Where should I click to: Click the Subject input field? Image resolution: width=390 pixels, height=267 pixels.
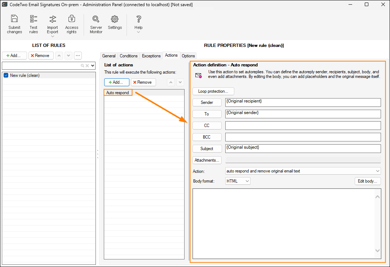tap(303, 149)
